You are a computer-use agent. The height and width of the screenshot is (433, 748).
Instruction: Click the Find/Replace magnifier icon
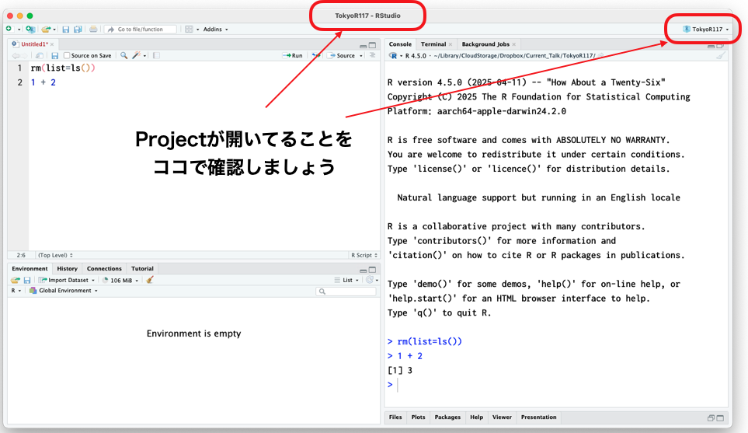pyautogui.click(x=124, y=55)
